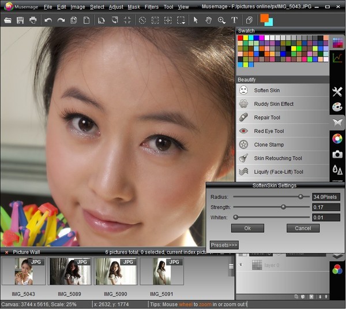Click the orange foreground color box
This screenshot has height=309, width=346.
pos(264,17)
